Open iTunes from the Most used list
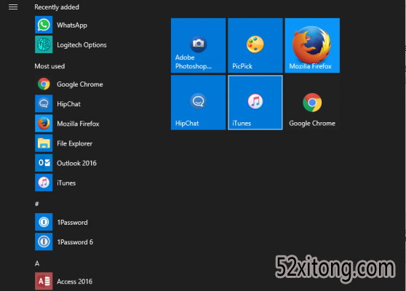The height and width of the screenshot is (291, 406). (44, 183)
